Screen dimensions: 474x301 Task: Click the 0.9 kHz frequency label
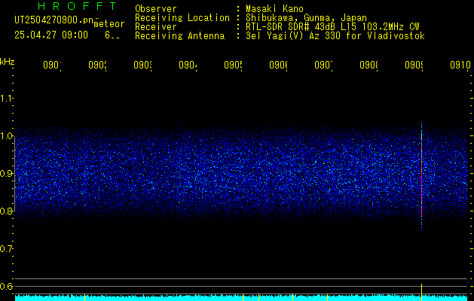7,174
